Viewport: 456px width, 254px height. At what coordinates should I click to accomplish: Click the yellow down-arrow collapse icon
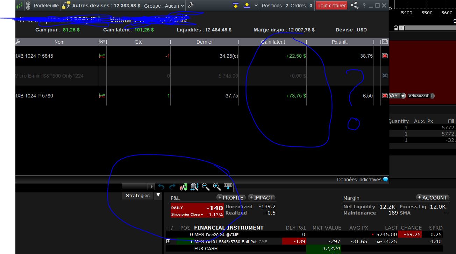coord(236,5)
